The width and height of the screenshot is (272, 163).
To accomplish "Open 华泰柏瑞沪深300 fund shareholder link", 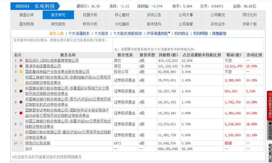I will coord(68,80).
